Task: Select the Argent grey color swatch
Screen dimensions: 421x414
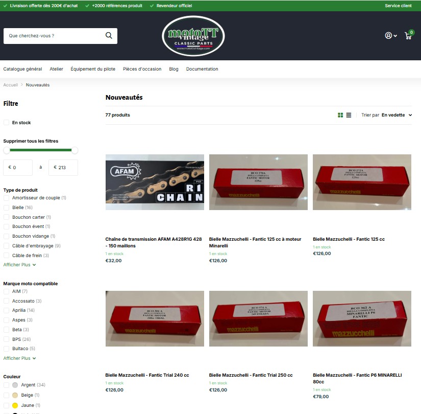Action: click(x=15, y=385)
